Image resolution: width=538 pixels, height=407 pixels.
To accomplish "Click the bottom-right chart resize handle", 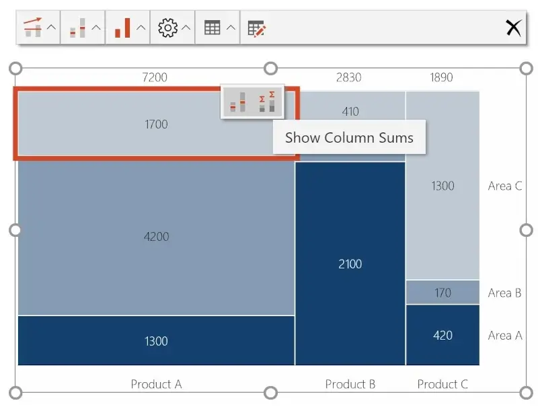I will point(526,392).
